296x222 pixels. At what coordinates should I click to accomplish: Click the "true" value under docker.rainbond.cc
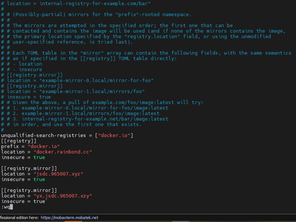[39, 157]
